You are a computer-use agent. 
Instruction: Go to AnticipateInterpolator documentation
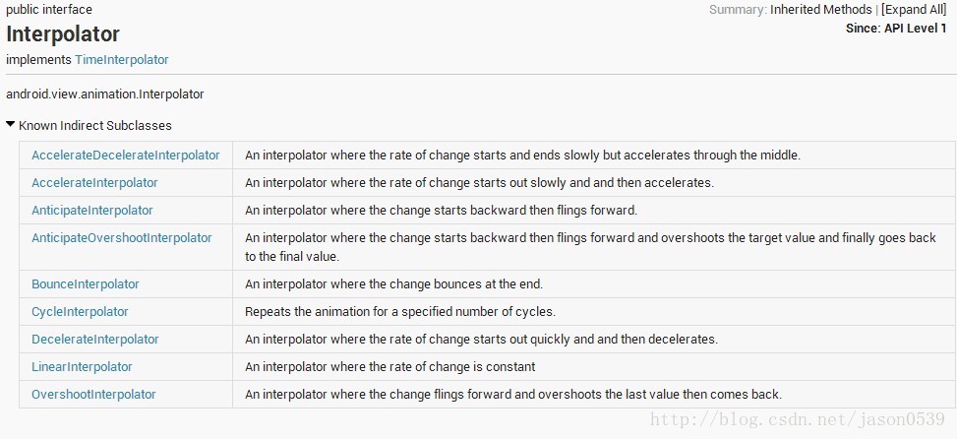[92, 211]
